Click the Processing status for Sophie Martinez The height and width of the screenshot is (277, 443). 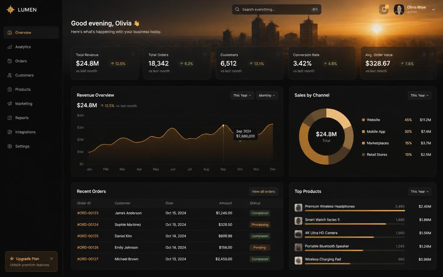[260, 225]
